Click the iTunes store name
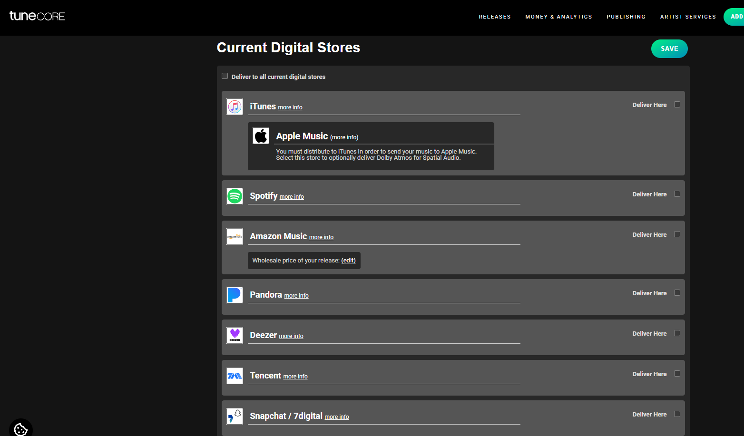This screenshot has width=744, height=436. tap(263, 107)
